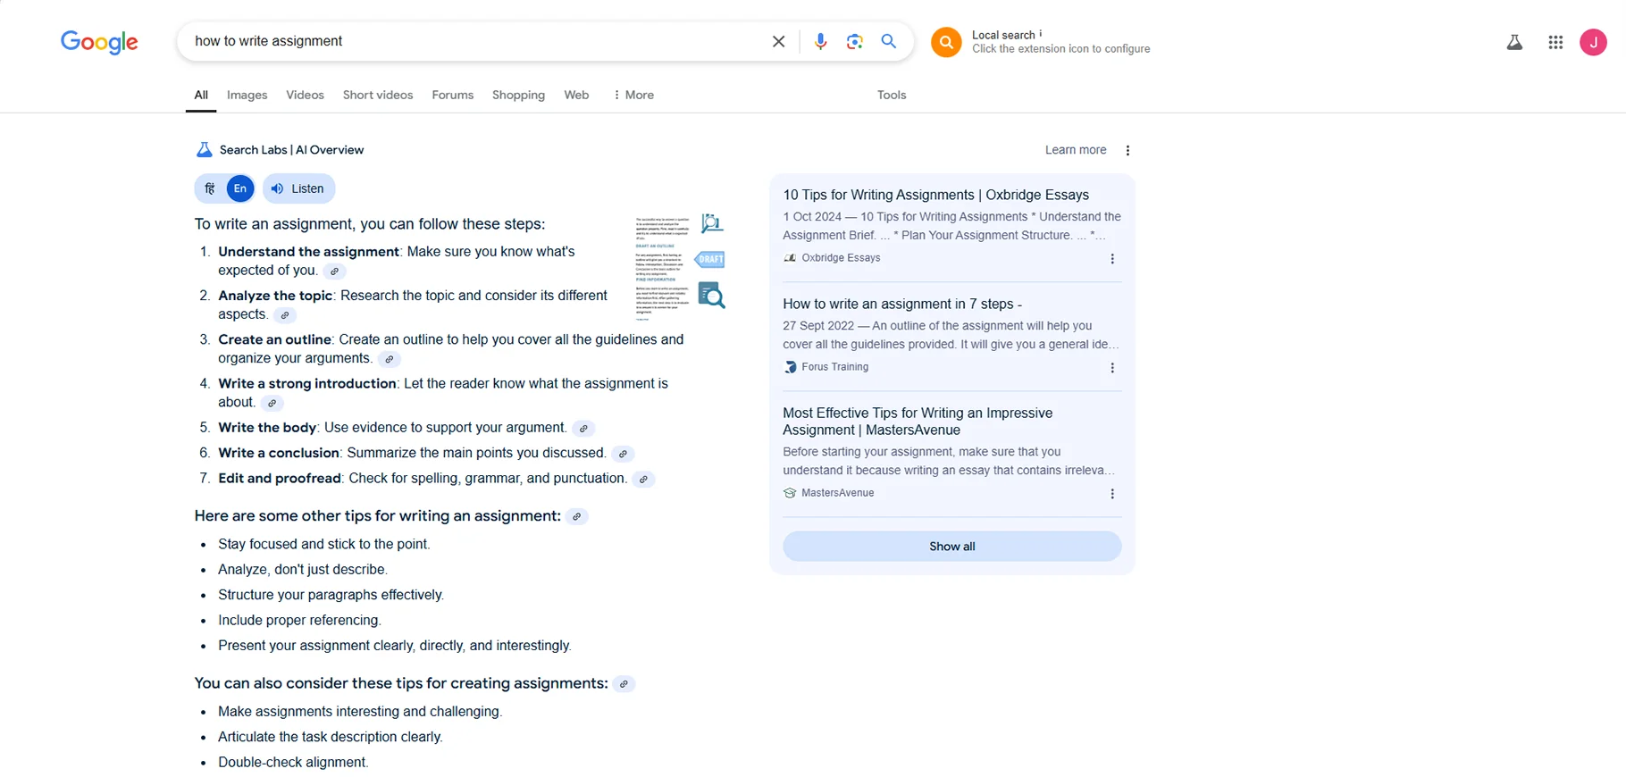Open Google Lens image search
The image size is (1626, 777).
coord(855,41)
